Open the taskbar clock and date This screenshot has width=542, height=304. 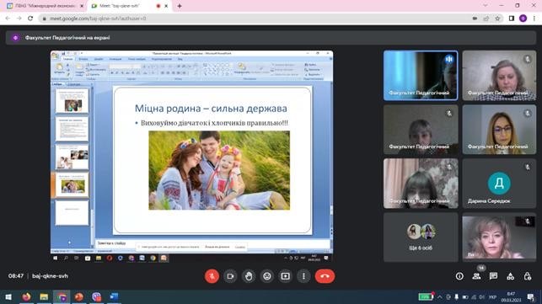coord(511,296)
